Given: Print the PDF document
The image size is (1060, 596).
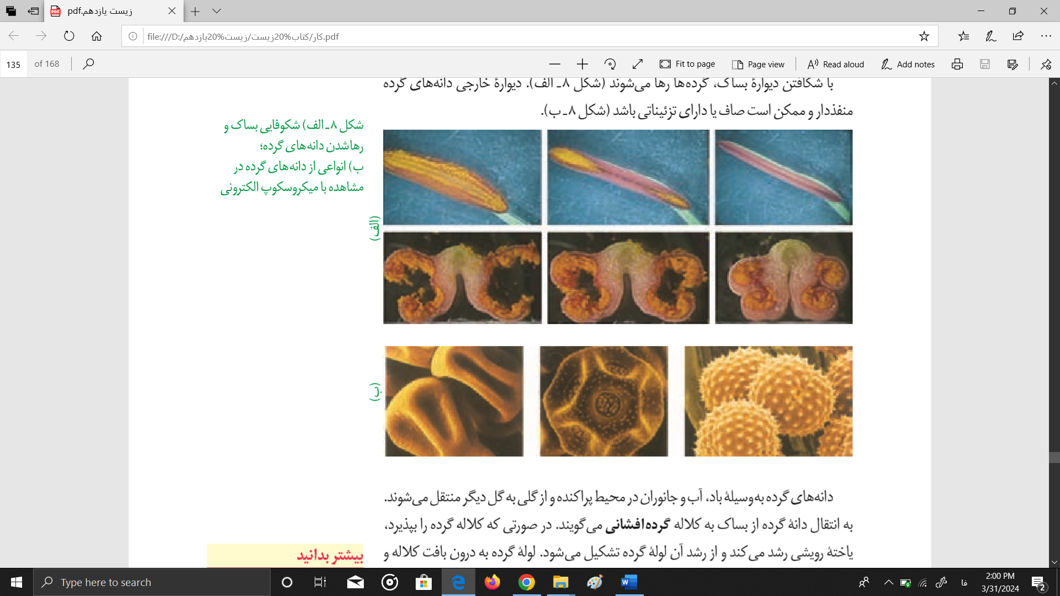Looking at the screenshot, I should [x=957, y=64].
